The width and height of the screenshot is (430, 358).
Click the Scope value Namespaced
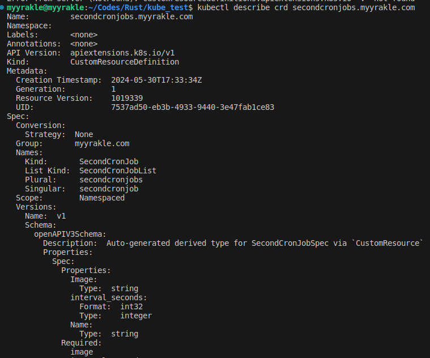point(102,198)
